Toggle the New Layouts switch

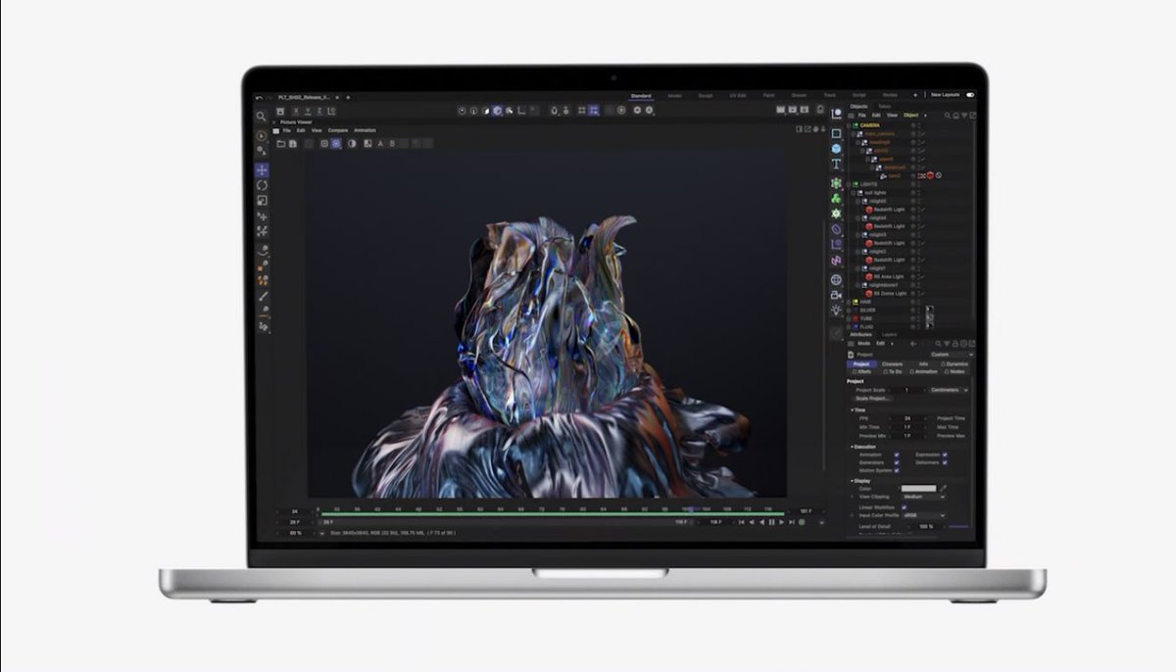(x=971, y=95)
